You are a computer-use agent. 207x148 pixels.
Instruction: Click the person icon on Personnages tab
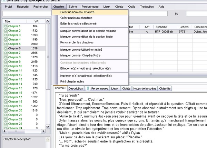point(88,88)
